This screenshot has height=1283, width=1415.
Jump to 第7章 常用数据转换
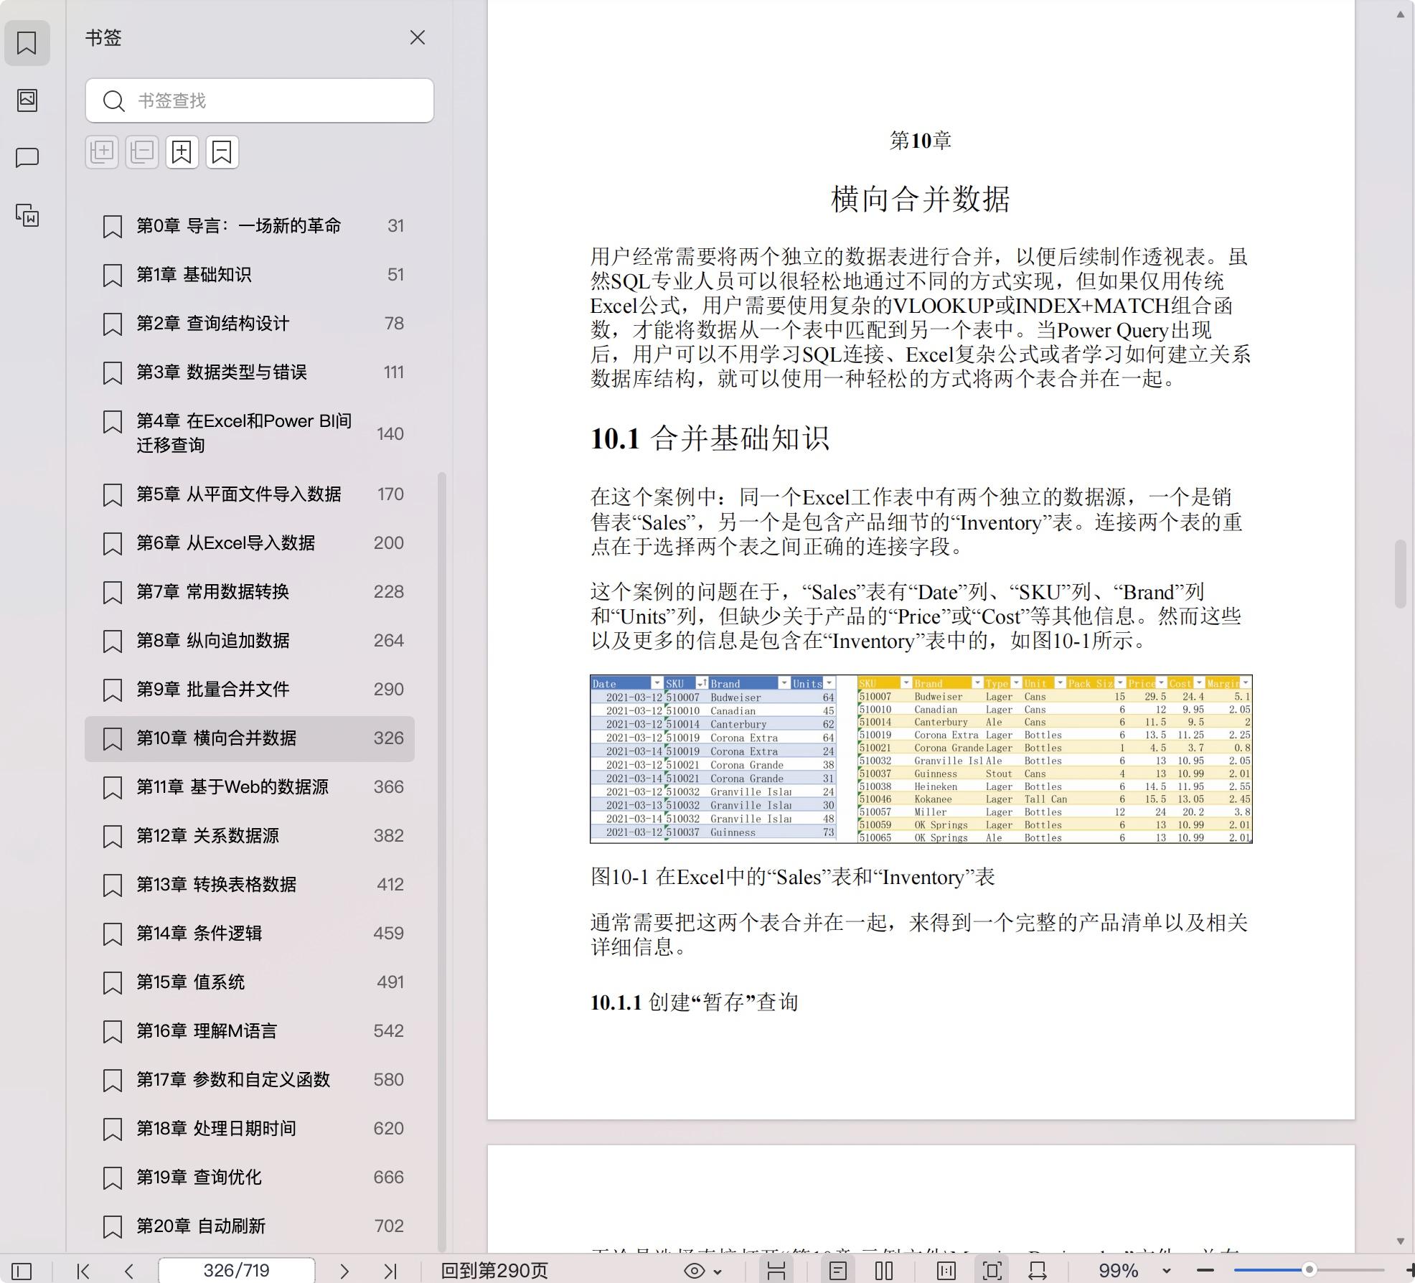(x=250, y=592)
